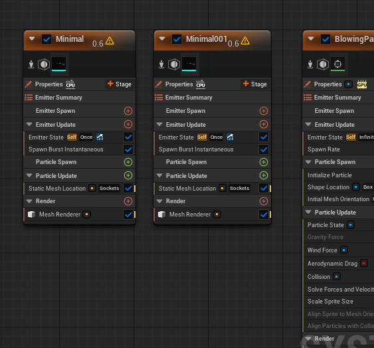Uncheck Emitter State module in Minimal001
The height and width of the screenshot is (348, 374).
pos(264,137)
